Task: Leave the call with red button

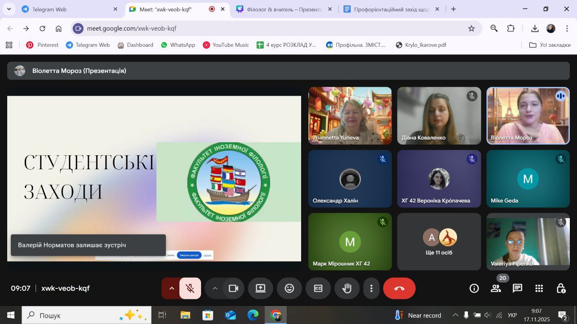Action: [x=399, y=288]
